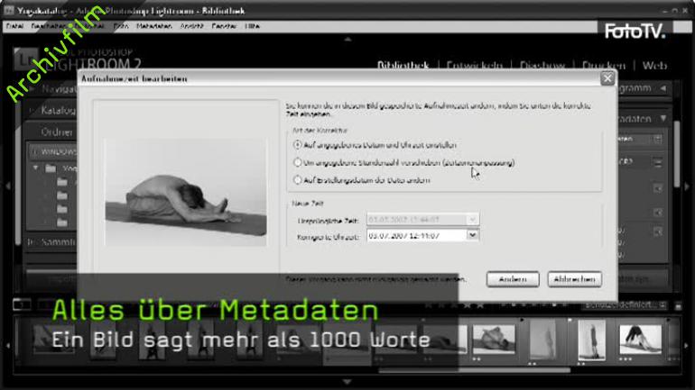The image size is (695, 390).
Task: Open the Ansicht menu
Action: click(191, 26)
